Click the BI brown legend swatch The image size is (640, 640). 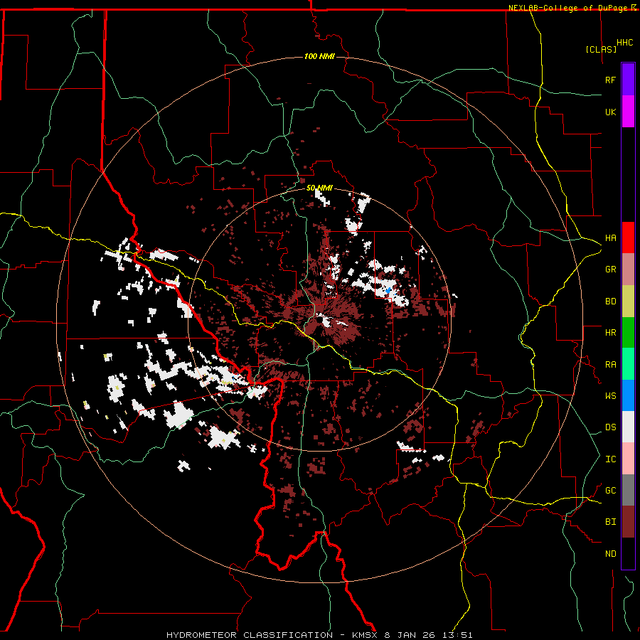[x=628, y=522]
